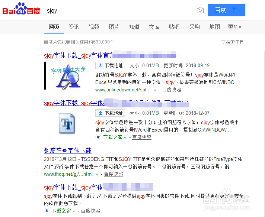Expand onlinedown.net URL dropdown arrow
265x217 pixels.
(155, 90)
